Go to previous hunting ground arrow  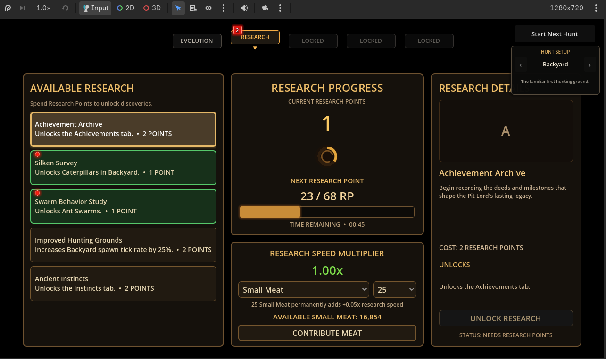(521, 65)
